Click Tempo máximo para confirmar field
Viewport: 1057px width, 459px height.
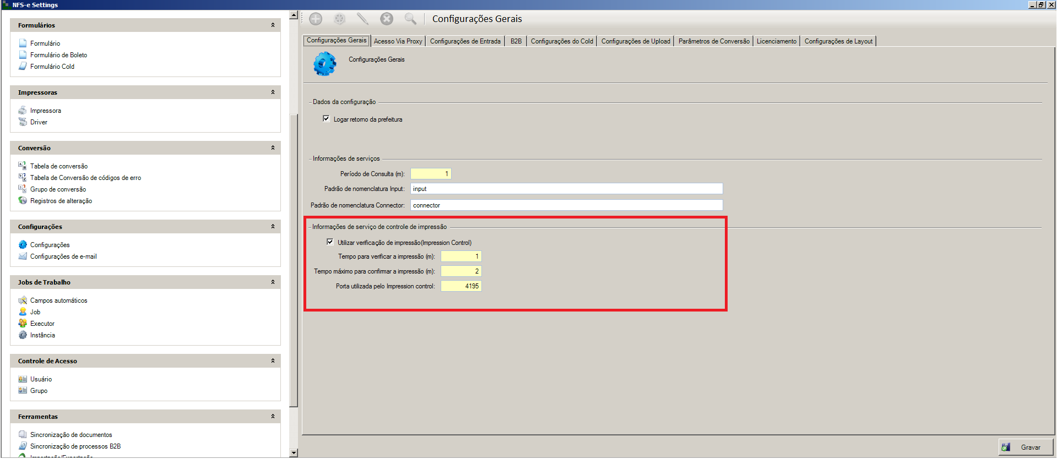tap(461, 271)
